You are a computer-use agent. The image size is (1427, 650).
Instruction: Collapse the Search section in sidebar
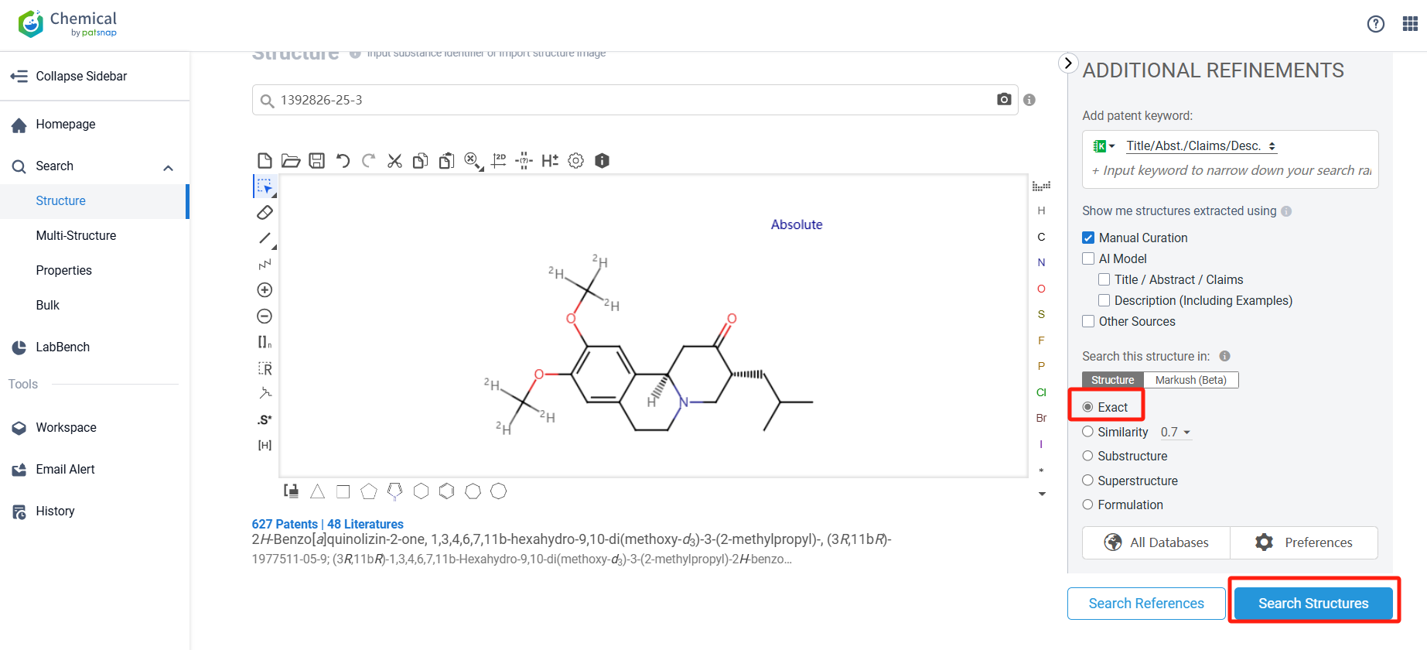pos(168,166)
